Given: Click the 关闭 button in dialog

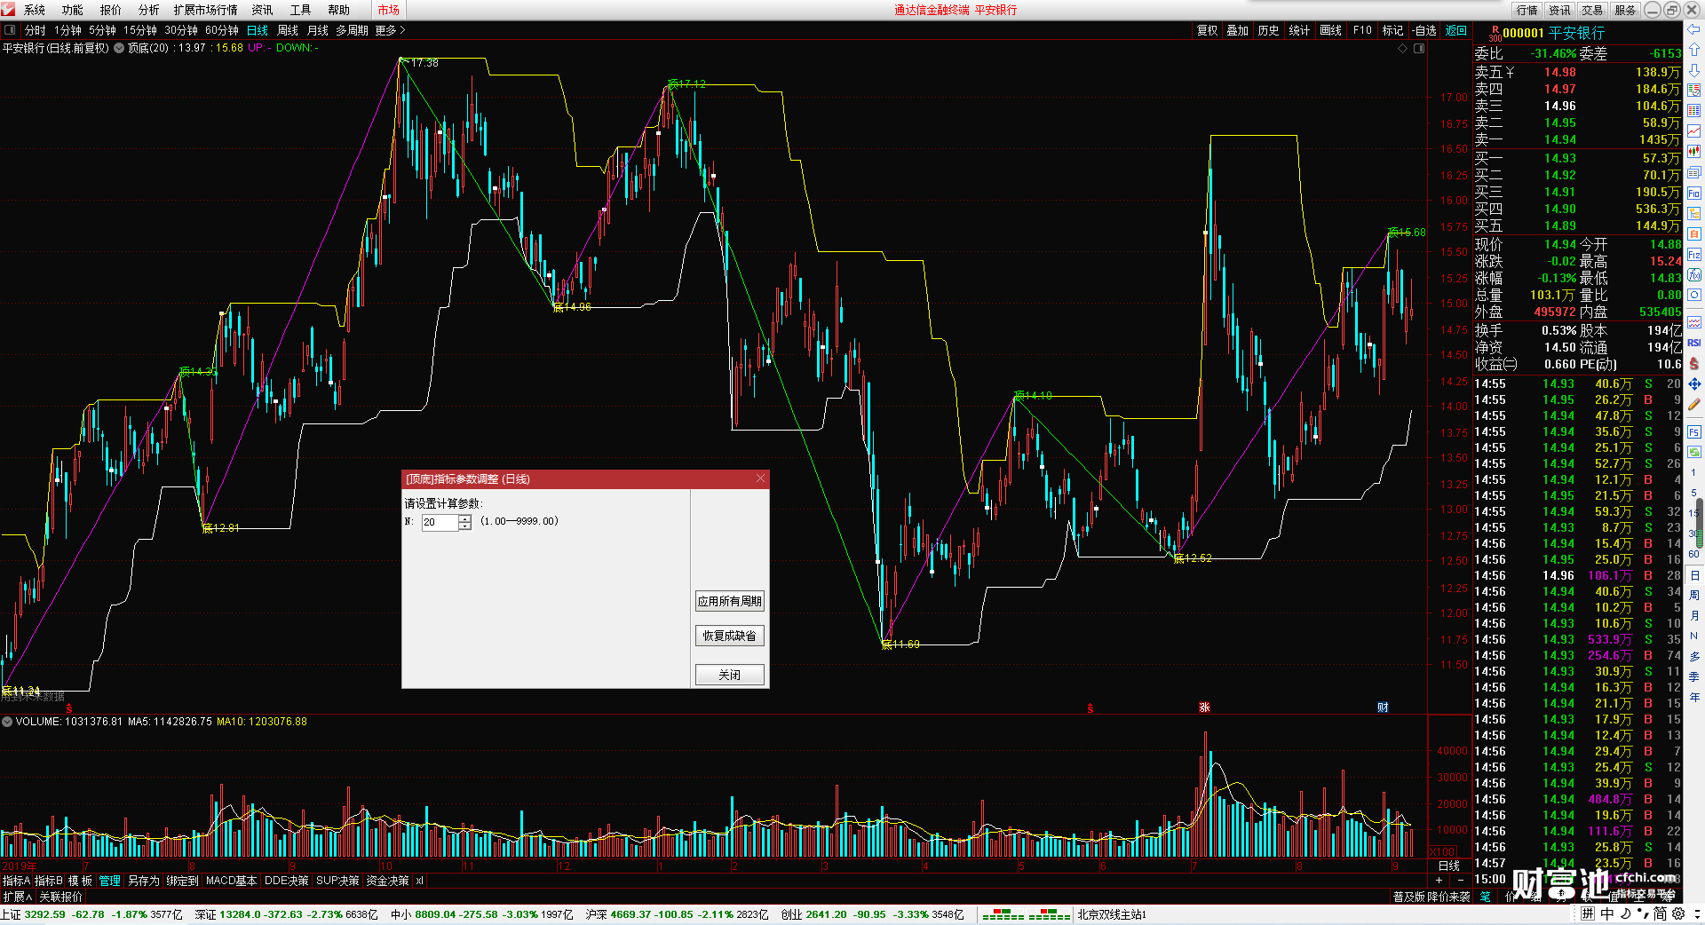Looking at the screenshot, I should click(729, 675).
